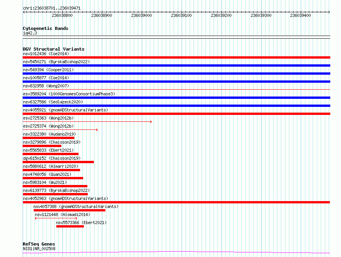Click the chr1:236038701..236039471 coordinate label
The width and height of the screenshot is (341, 257).
coord(52,8)
